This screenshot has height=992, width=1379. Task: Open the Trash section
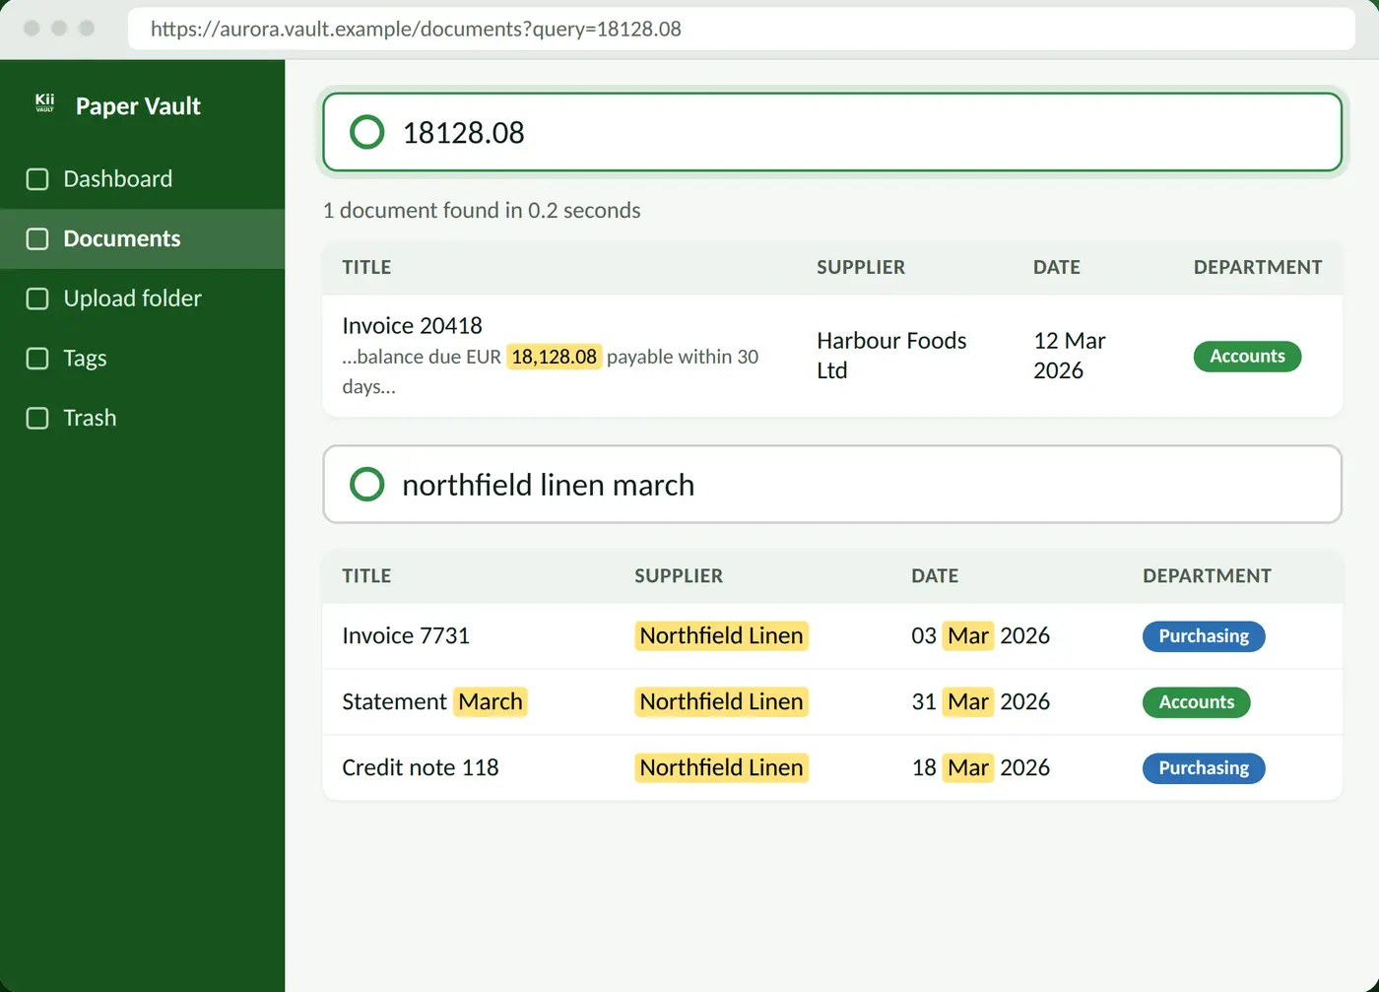point(143,419)
